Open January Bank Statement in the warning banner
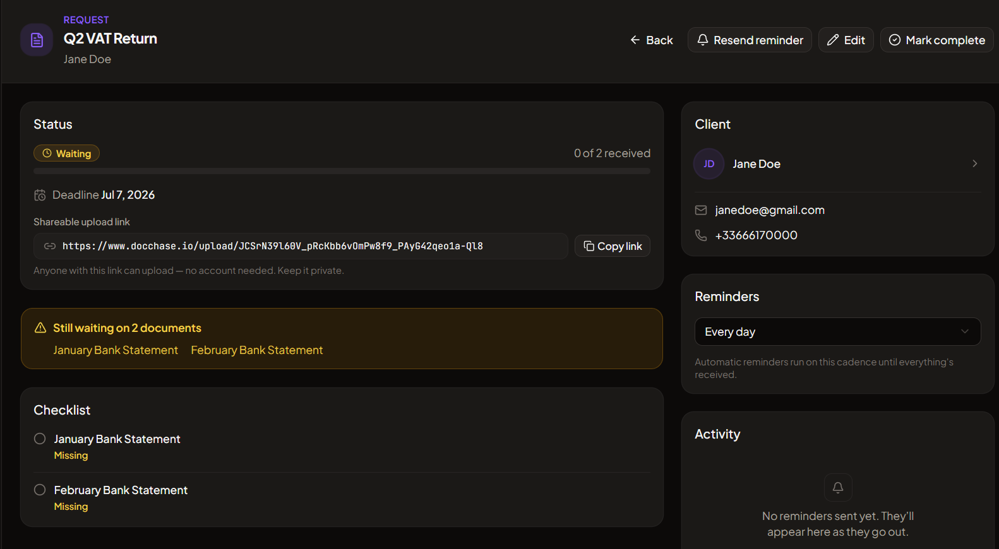Screen dimensions: 999x549 pos(116,350)
